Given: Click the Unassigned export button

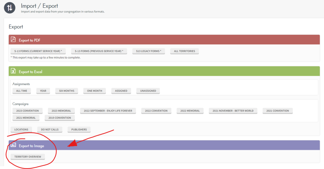Looking at the screenshot, I should pyautogui.click(x=148, y=91).
